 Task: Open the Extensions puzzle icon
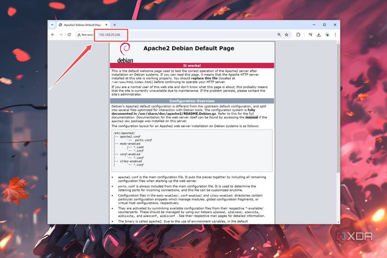pyautogui.click(x=298, y=35)
